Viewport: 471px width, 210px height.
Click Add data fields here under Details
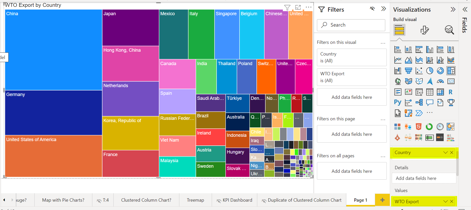click(x=424, y=178)
